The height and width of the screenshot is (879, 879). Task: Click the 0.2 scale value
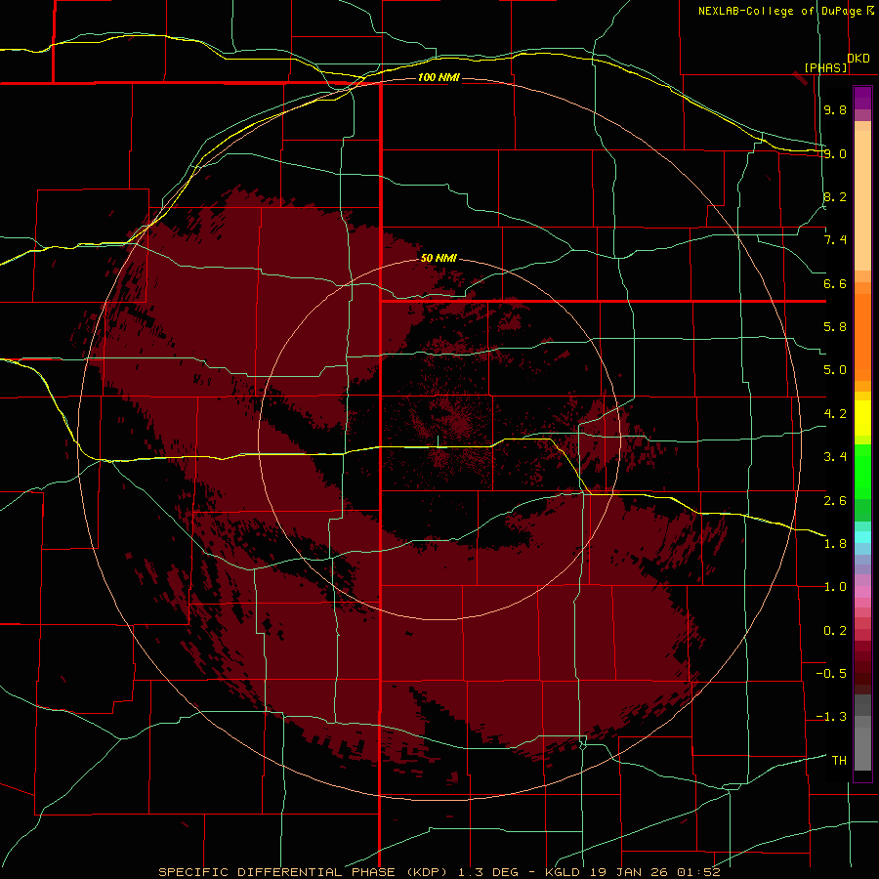coord(835,630)
